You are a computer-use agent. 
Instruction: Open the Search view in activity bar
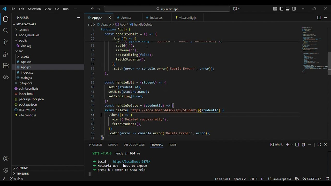[x=6, y=30]
